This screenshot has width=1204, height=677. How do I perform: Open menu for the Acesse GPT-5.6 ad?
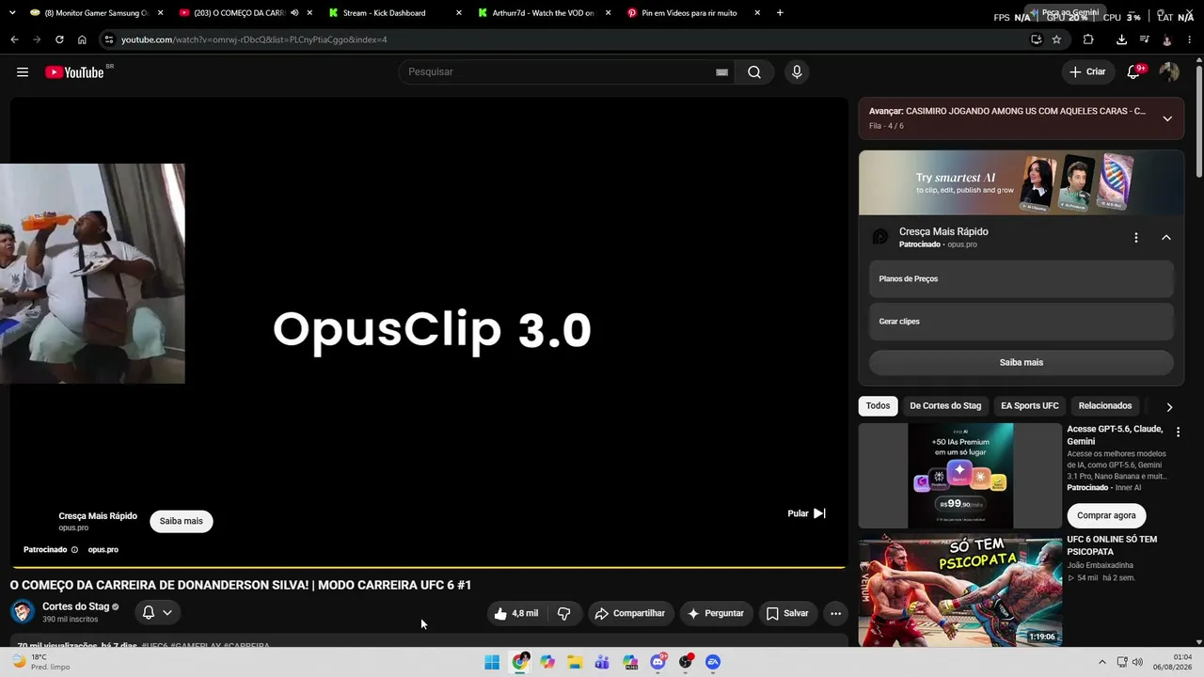tap(1178, 433)
